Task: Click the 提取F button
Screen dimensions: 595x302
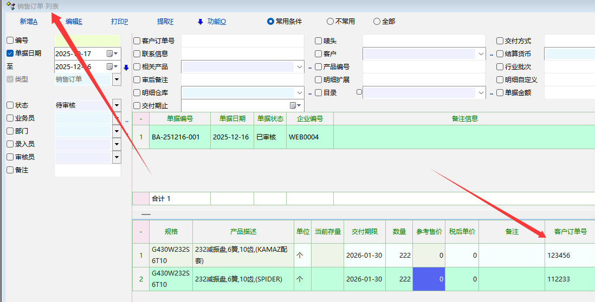Action: (x=165, y=22)
